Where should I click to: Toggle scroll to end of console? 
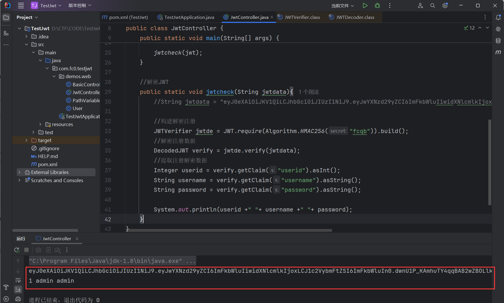pyautogui.click(x=18, y=289)
